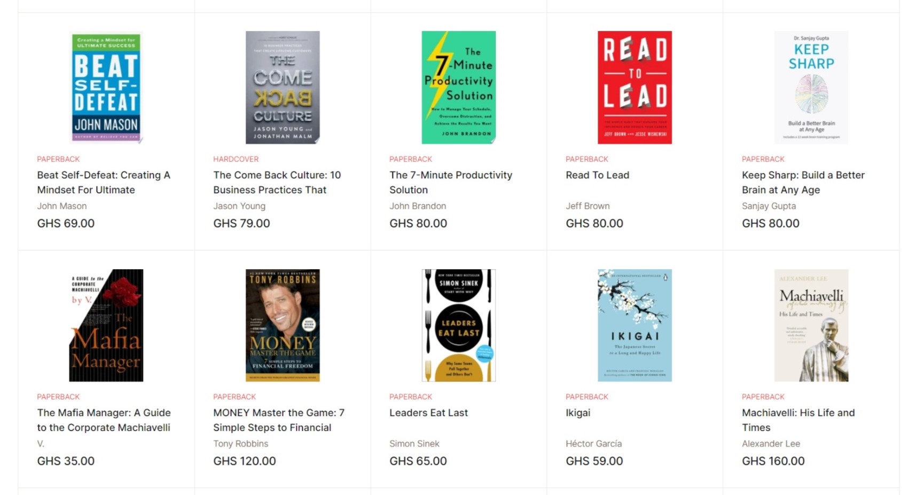The width and height of the screenshot is (908, 495).
Task: View the blue Ikigai book cover
Action: (x=635, y=325)
